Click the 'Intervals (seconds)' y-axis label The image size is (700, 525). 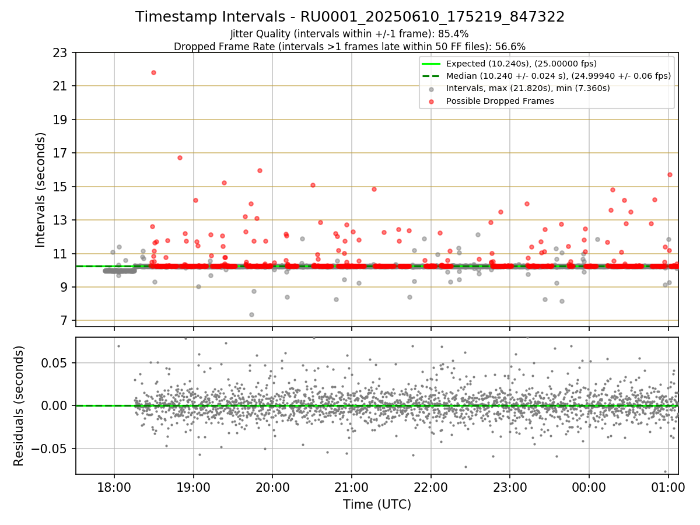coord(41,190)
